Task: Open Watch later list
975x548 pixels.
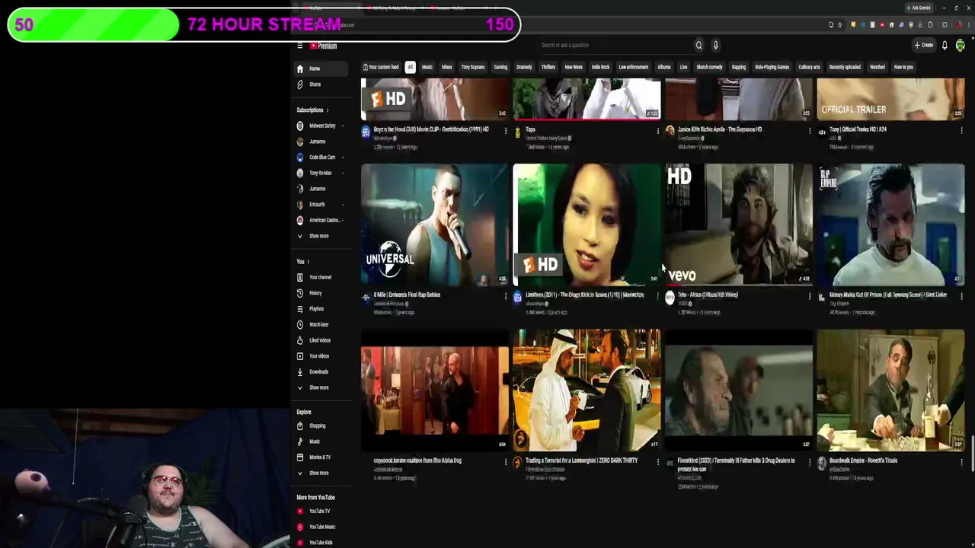Action: click(x=320, y=324)
